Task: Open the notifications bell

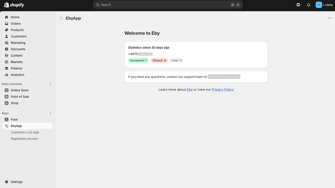Action: [309, 5]
